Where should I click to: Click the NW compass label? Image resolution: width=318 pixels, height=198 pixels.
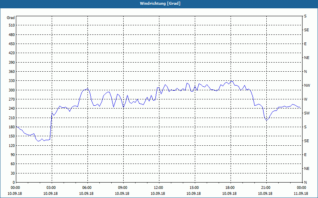pyautogui.click(x=307, y=86)
